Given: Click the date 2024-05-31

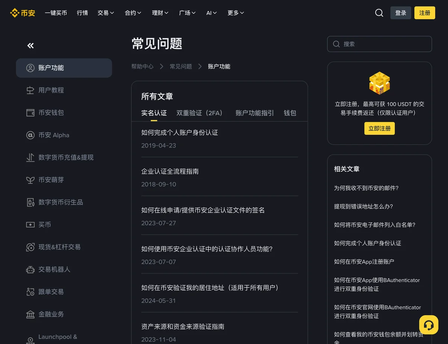Looking at the screenshot, I should coord(159,301).
